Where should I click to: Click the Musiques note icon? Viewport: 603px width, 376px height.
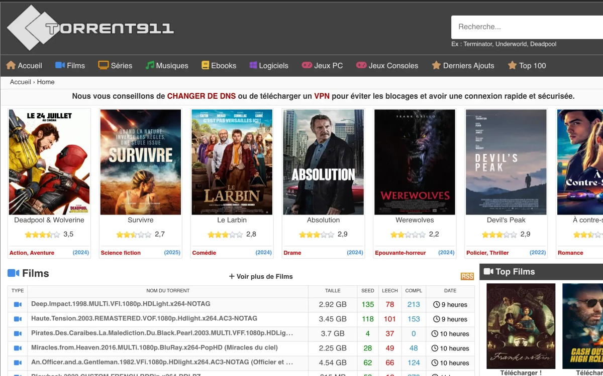click(x=150, y=65)
